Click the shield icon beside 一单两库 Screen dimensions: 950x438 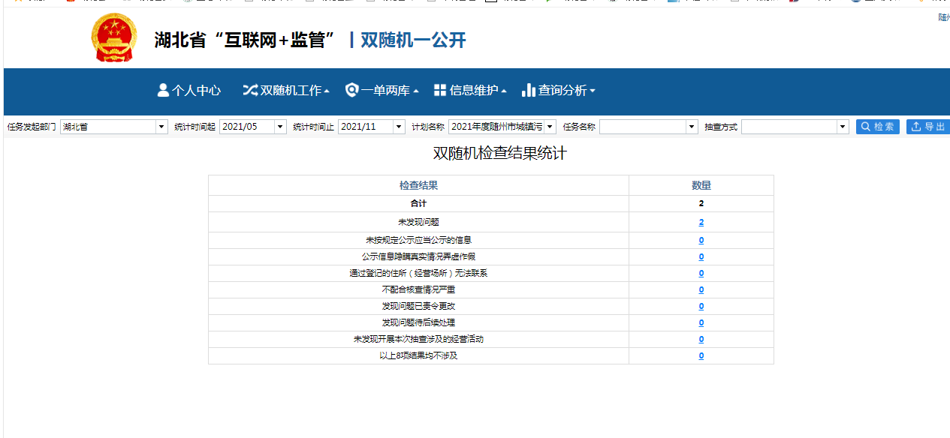point(351,90)
